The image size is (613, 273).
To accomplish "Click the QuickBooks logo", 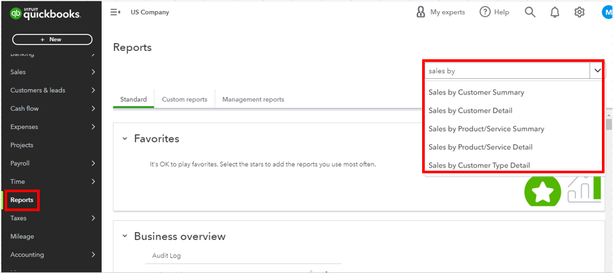I will coord(45,14).
